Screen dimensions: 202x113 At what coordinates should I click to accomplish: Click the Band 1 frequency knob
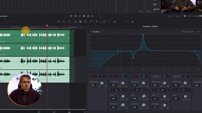102,83
